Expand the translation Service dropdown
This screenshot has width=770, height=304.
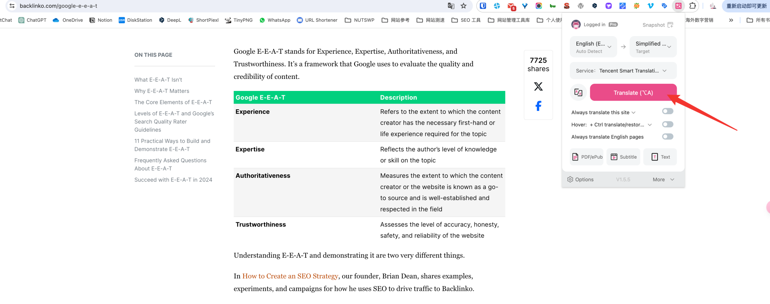tap(623, 71)
